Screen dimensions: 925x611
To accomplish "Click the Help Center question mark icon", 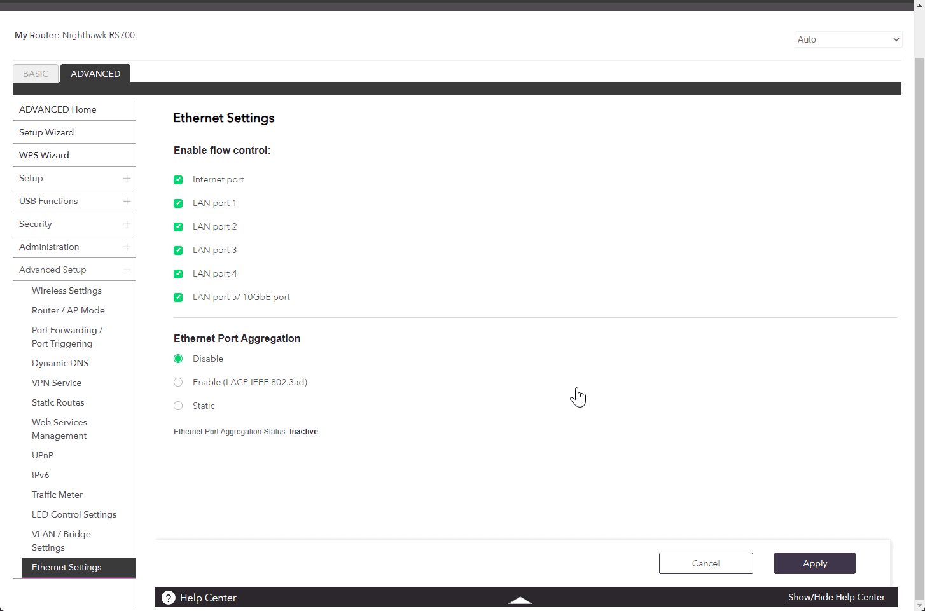I will [169, 598].
